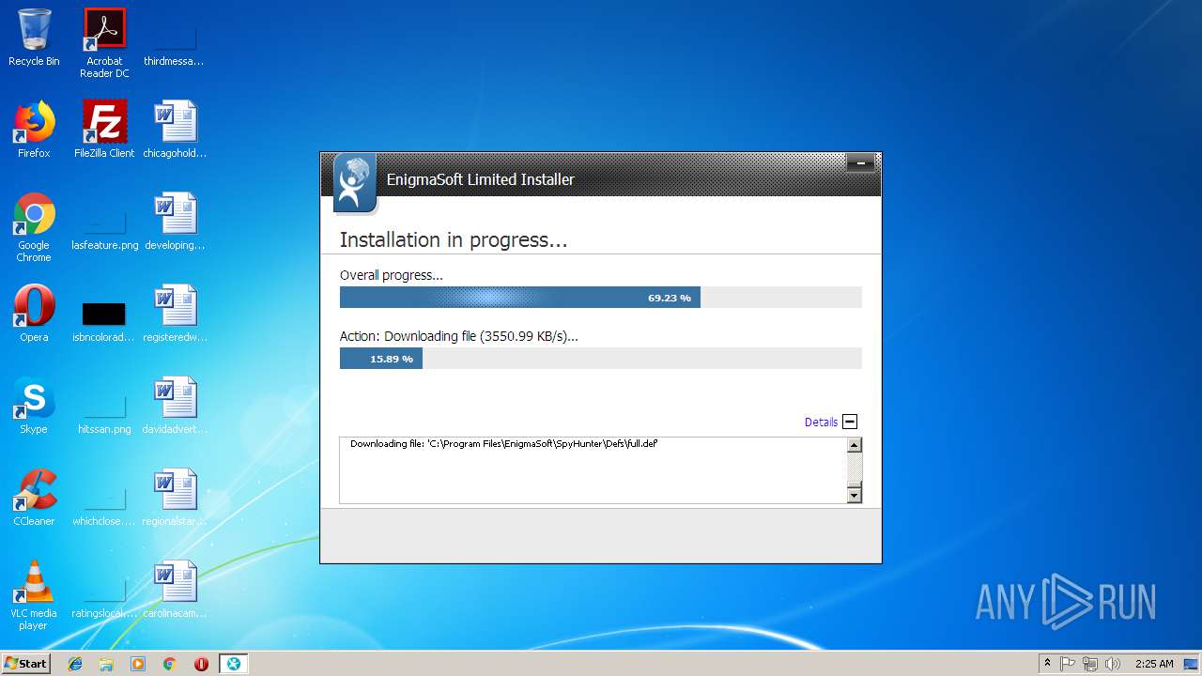Open CCleaner desktop shortcut
Viewport: 1202px width, 676px height.
pyautogui.click(x=34, y=498)
